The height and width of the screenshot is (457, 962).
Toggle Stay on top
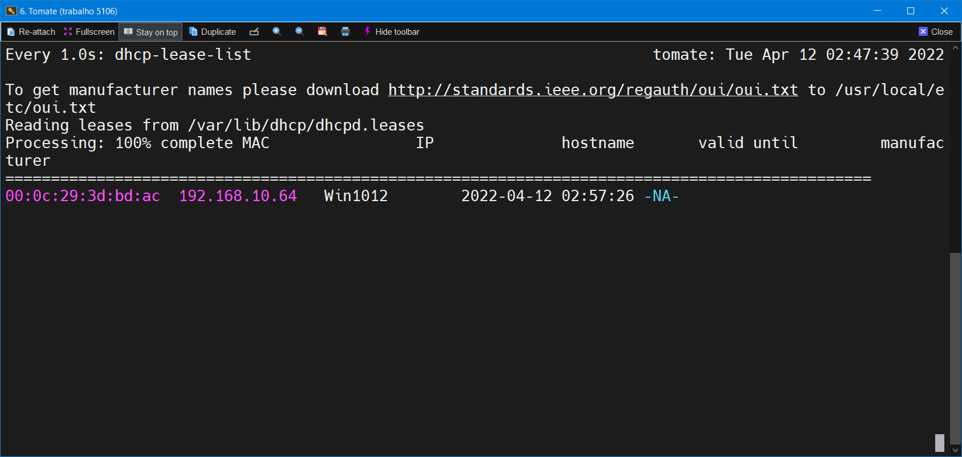[x=150, y=32]
